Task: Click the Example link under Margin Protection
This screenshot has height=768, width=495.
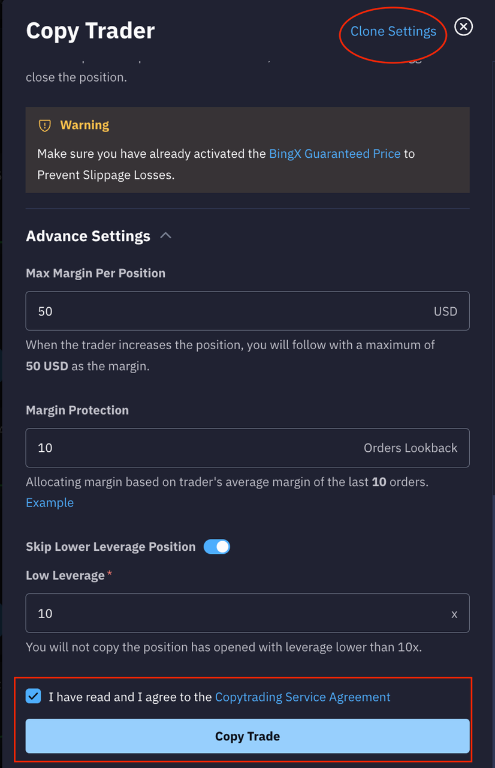Action: pyautogui.click(x=50, y=503)
